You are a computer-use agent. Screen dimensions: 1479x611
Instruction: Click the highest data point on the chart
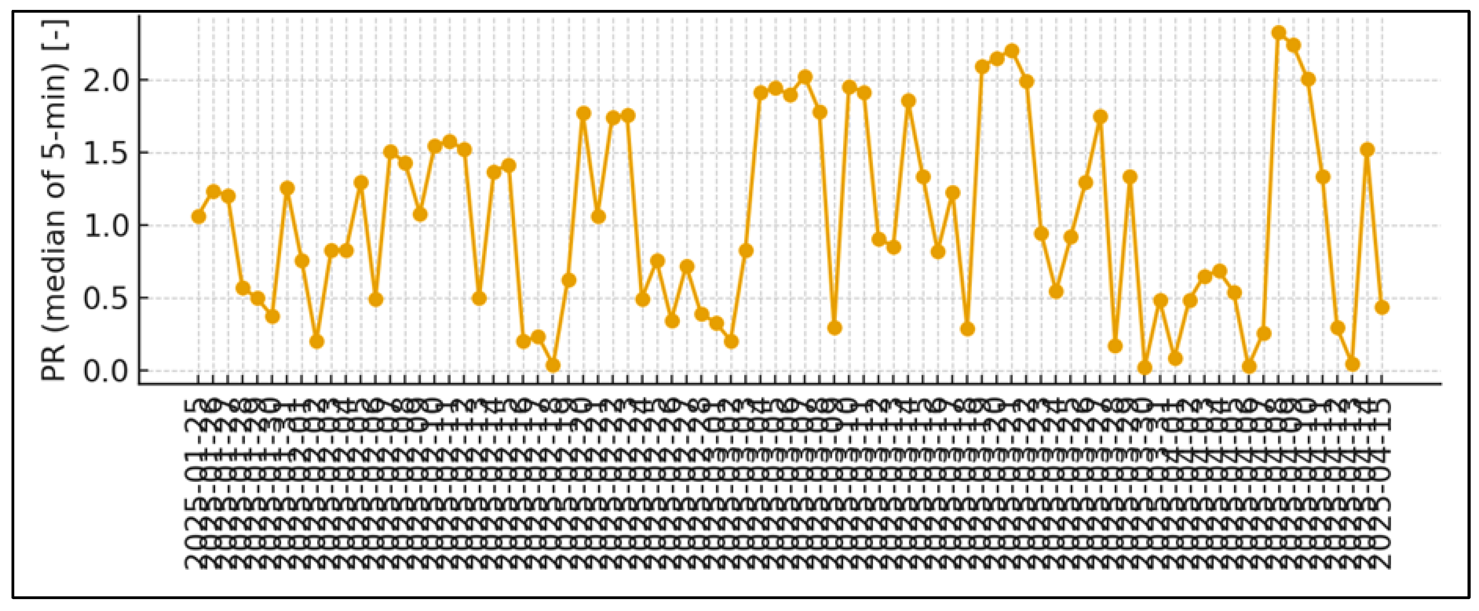(x=1279, y=33)
